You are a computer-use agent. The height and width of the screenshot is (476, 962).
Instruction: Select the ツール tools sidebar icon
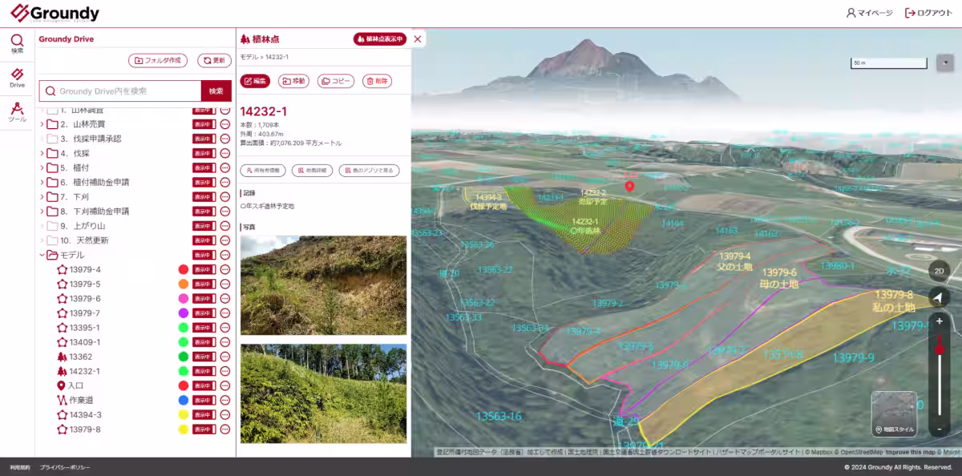click(17, 112)
